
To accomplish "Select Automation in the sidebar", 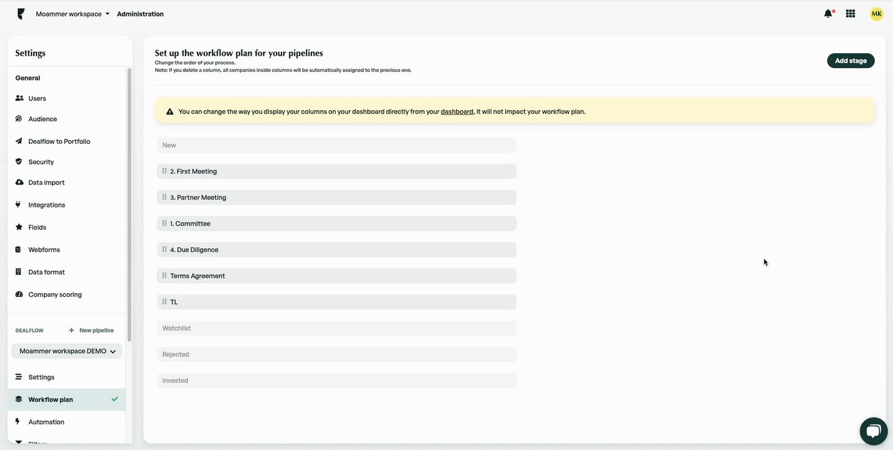I will pos(46,422).
